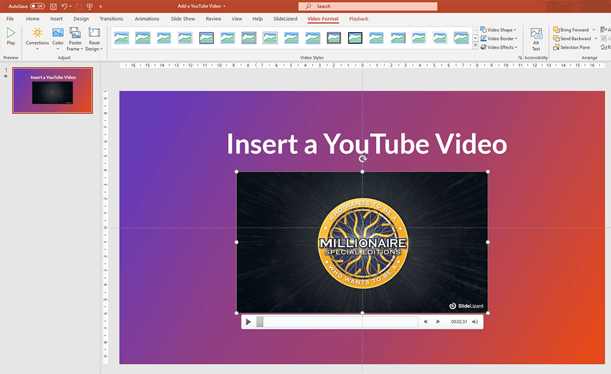This screenshot has height=374, width=611.
Task: Skip forward in the video playback
Action: [438, 322]
